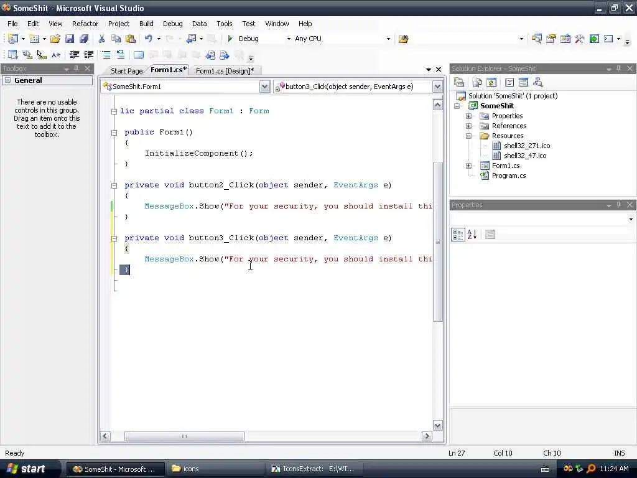Switch to Form1.cs [Design] tab

(225, 71)
